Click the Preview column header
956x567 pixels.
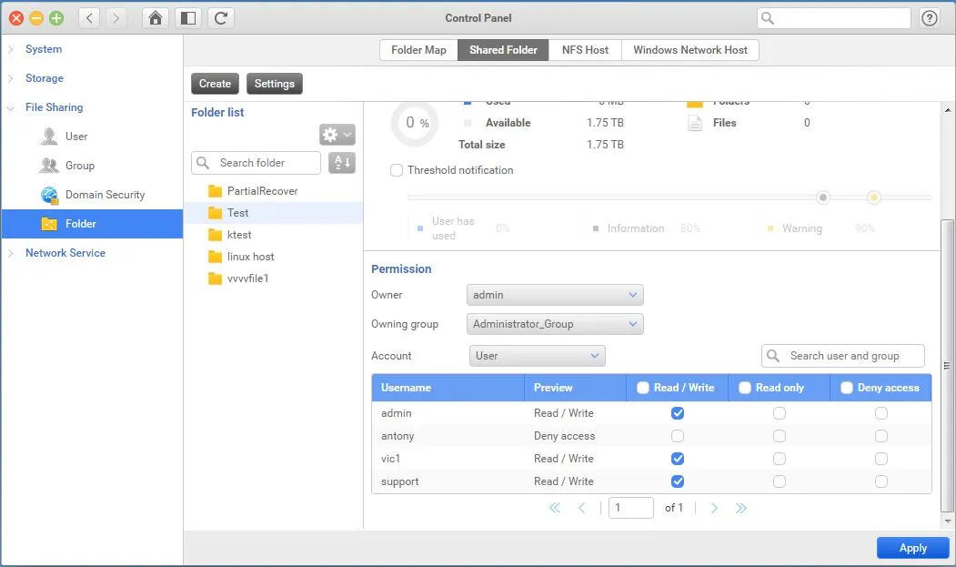point(576,388)
